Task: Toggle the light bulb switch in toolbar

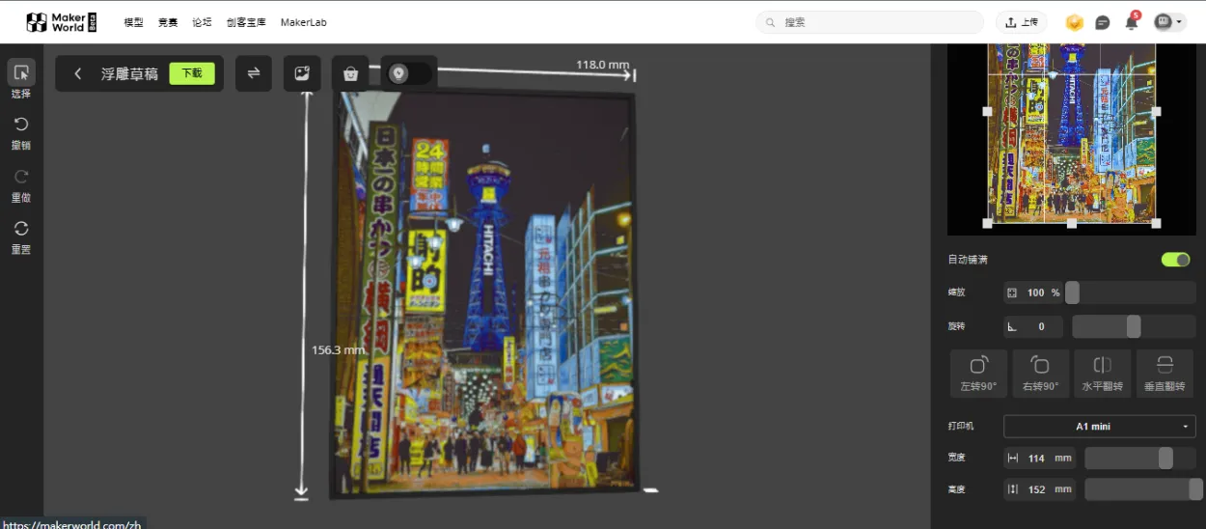Action: tap(410, 73)
